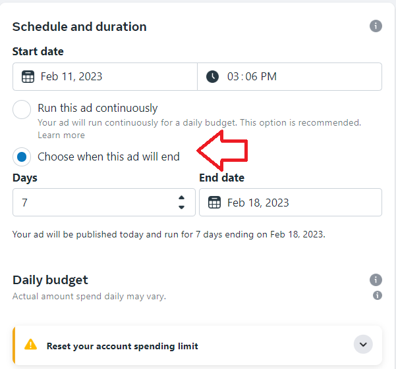Screen dimensions: 396x369
Task: Show Daily budget info tooltip icon
Action: point(376,280)
